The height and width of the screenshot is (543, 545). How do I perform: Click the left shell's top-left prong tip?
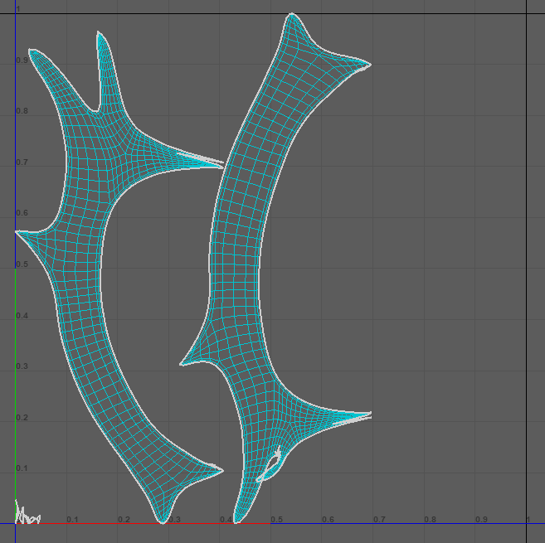31,51
